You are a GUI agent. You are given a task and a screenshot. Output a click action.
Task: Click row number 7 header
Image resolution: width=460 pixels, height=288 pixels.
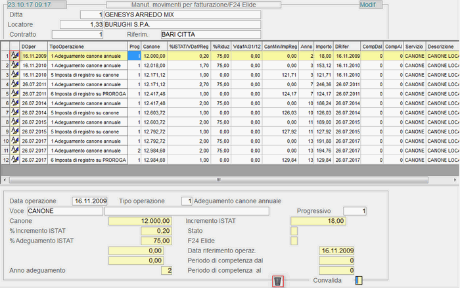point(5,112)
